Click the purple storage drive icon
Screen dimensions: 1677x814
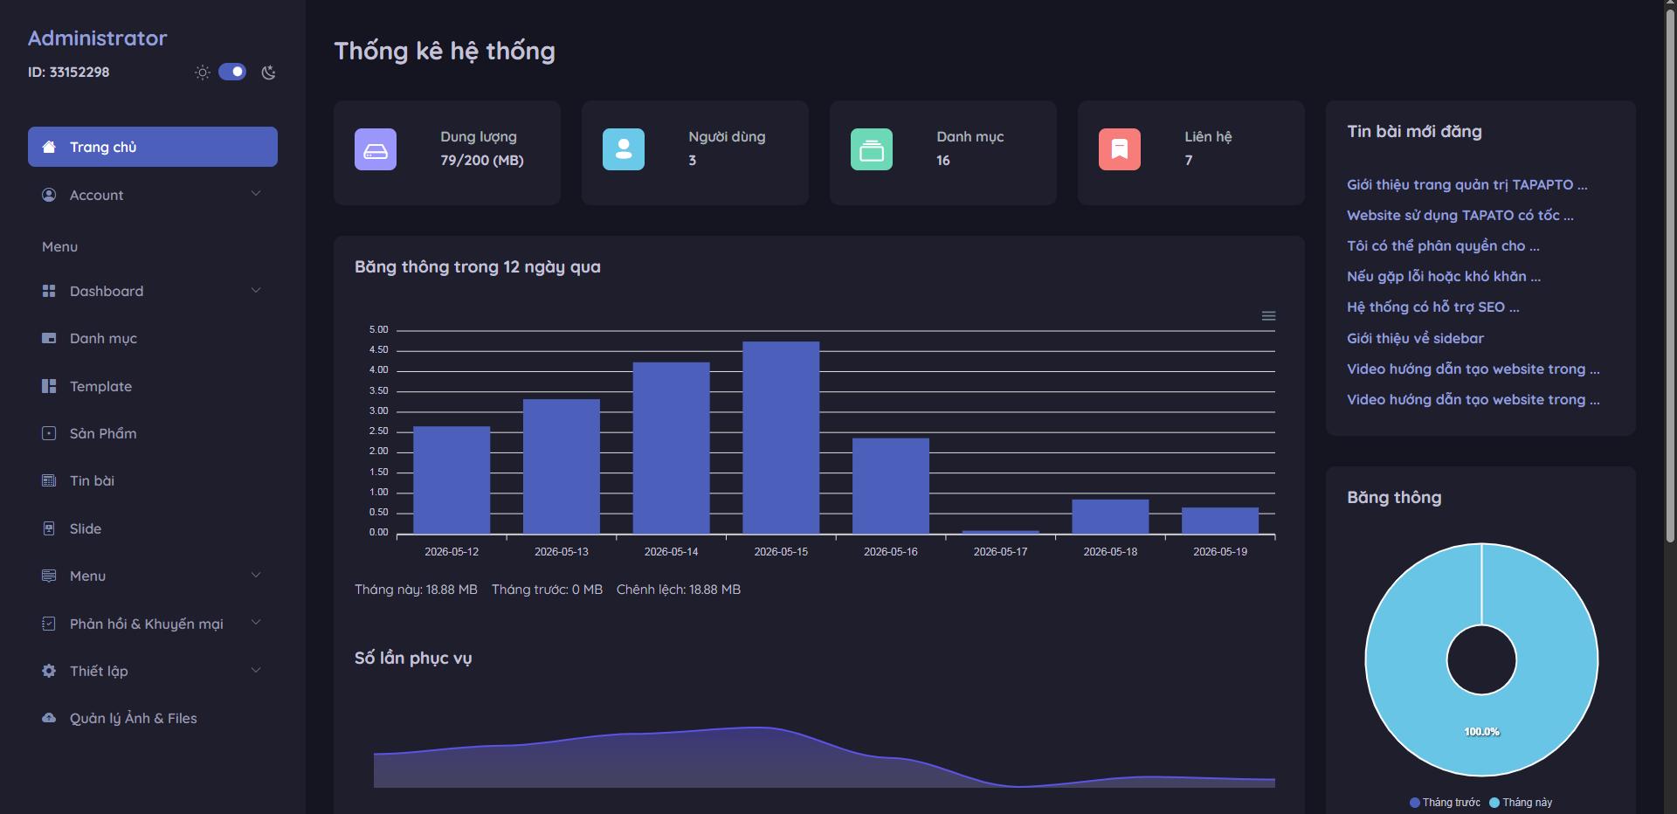coord(376,149)
